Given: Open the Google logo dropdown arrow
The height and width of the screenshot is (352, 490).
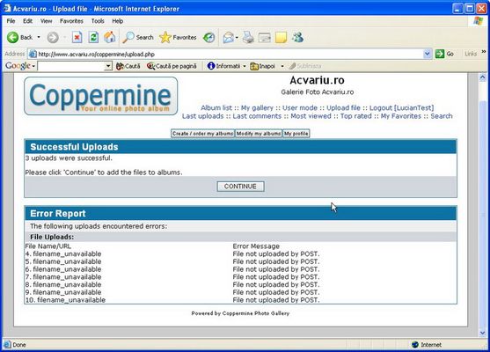Looking at the screenshot, I should click(x=33, y=66).
